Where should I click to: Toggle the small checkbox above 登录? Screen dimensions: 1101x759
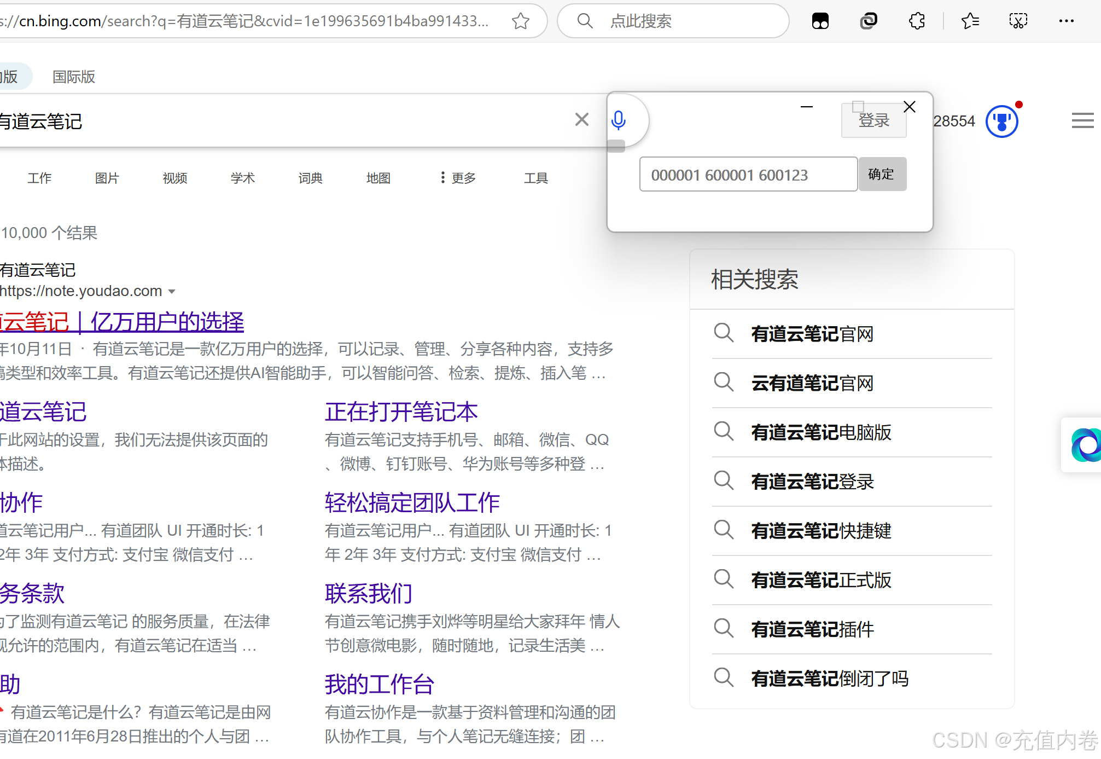pos(858,106)
